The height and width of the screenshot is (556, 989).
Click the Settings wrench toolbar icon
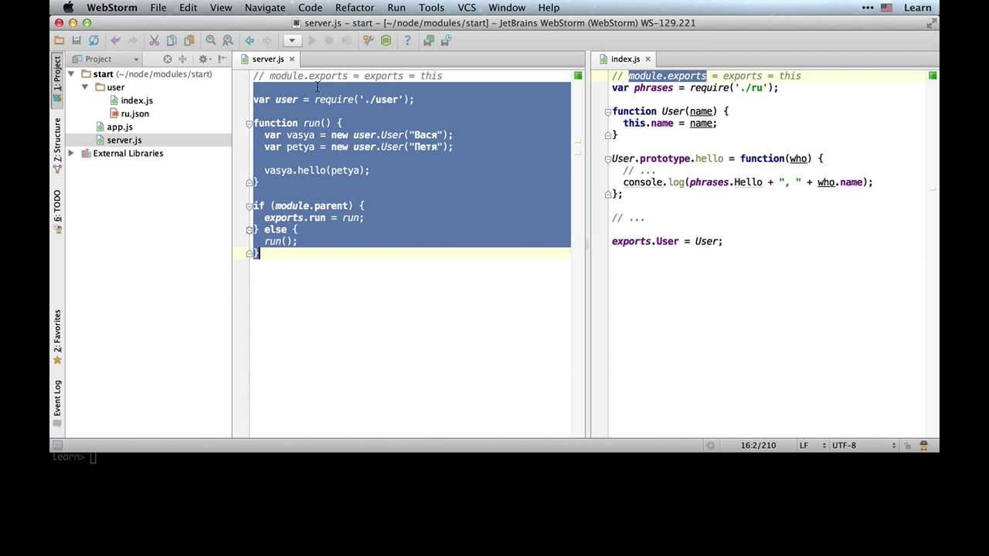coord(369,40)
